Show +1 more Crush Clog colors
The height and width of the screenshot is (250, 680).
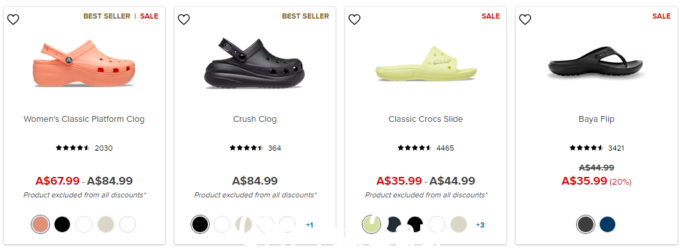[x=309, y=225]
